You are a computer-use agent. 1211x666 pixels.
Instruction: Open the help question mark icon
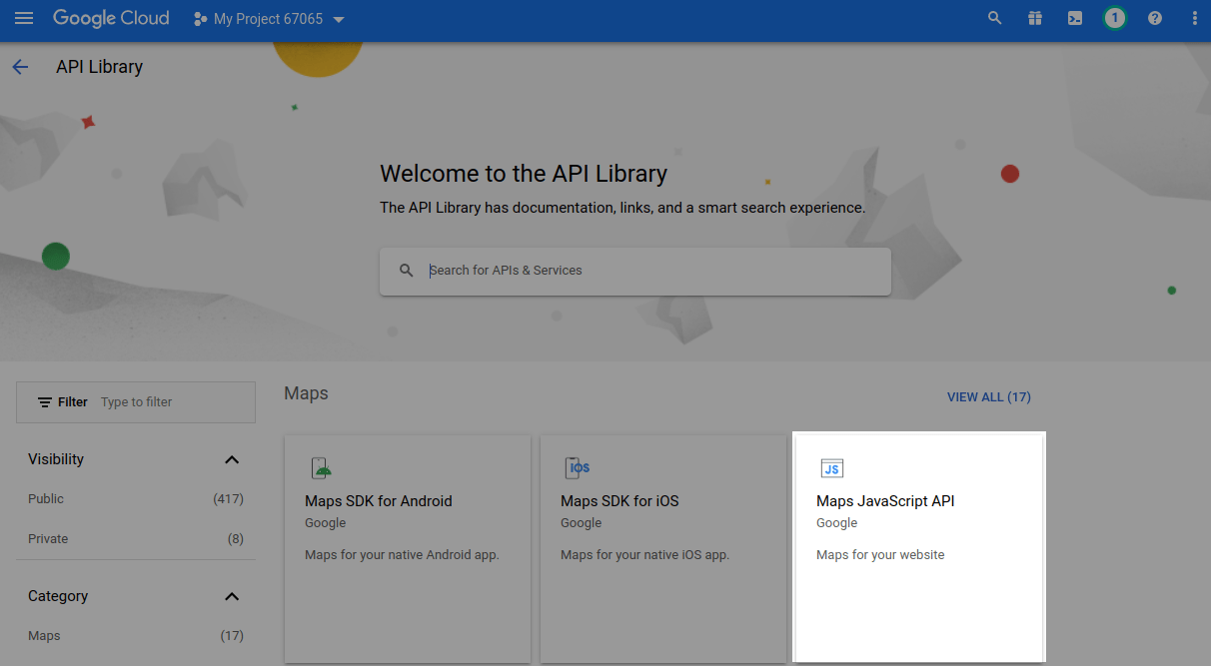tap(1155, 18)
